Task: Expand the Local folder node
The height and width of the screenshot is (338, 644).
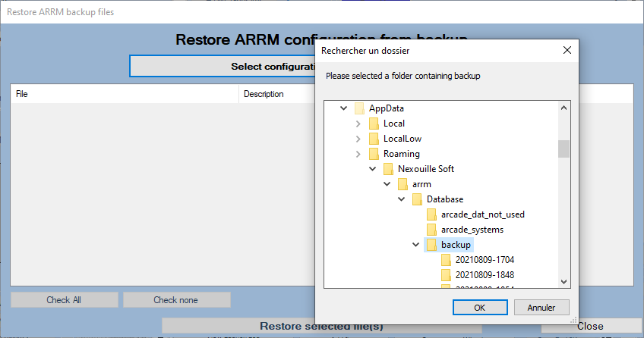Action: click(x=358, y=124)
